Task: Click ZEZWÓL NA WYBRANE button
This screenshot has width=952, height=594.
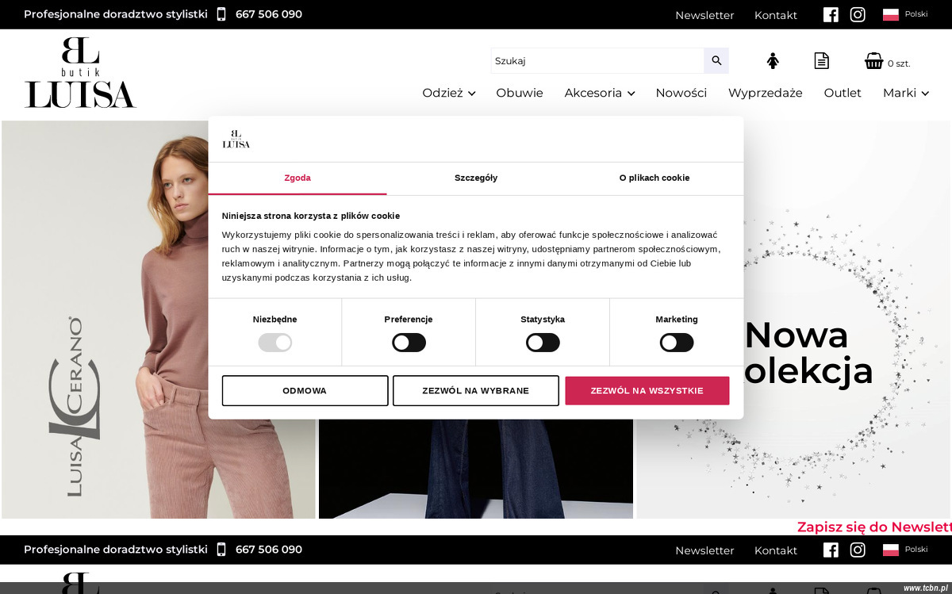Action: (476, 391)
